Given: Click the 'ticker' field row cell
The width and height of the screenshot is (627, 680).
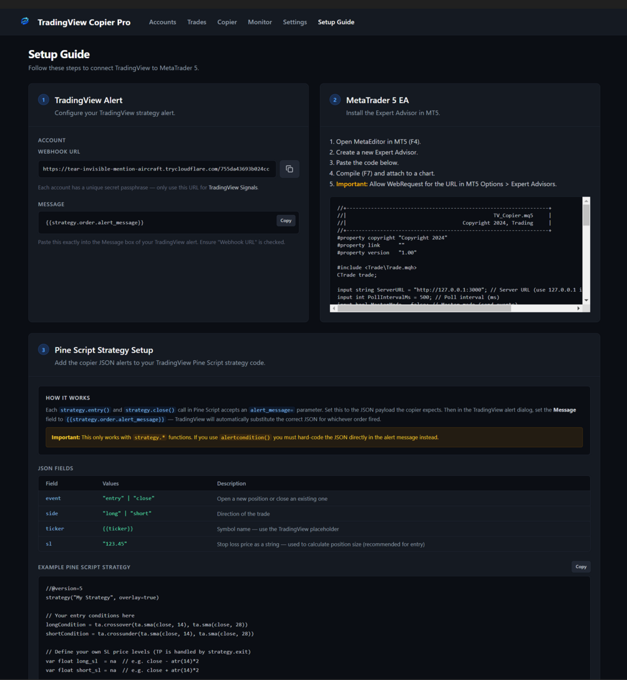Looking at the screenshot, I should pos(55,529).
